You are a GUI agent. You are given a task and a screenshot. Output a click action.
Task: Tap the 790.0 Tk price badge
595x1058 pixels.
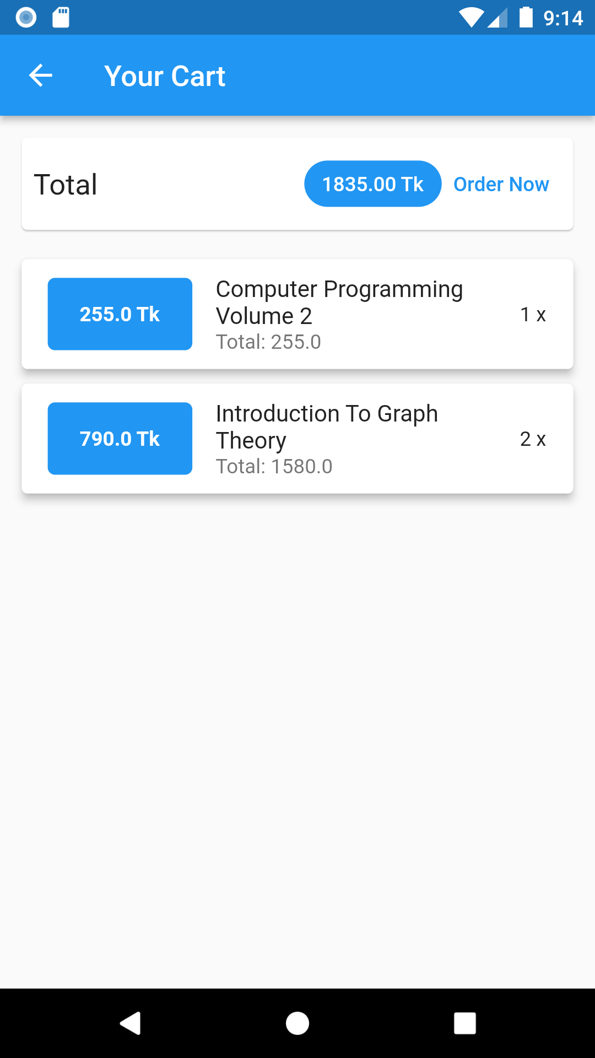tap(120, 439)
